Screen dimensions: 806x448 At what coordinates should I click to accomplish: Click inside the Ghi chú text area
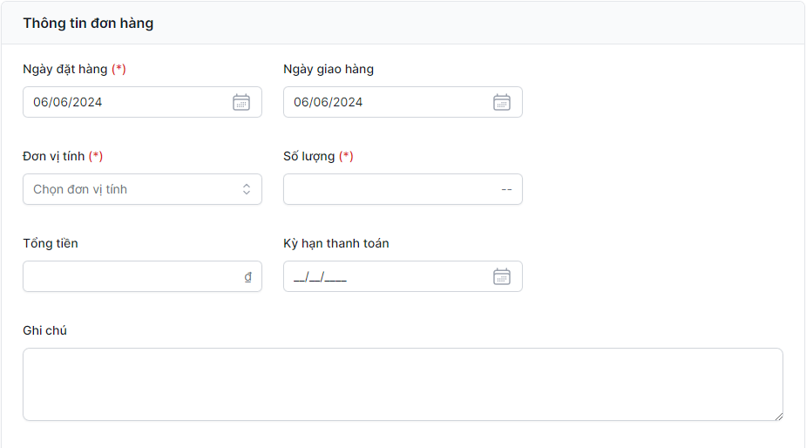click(403, 384)
